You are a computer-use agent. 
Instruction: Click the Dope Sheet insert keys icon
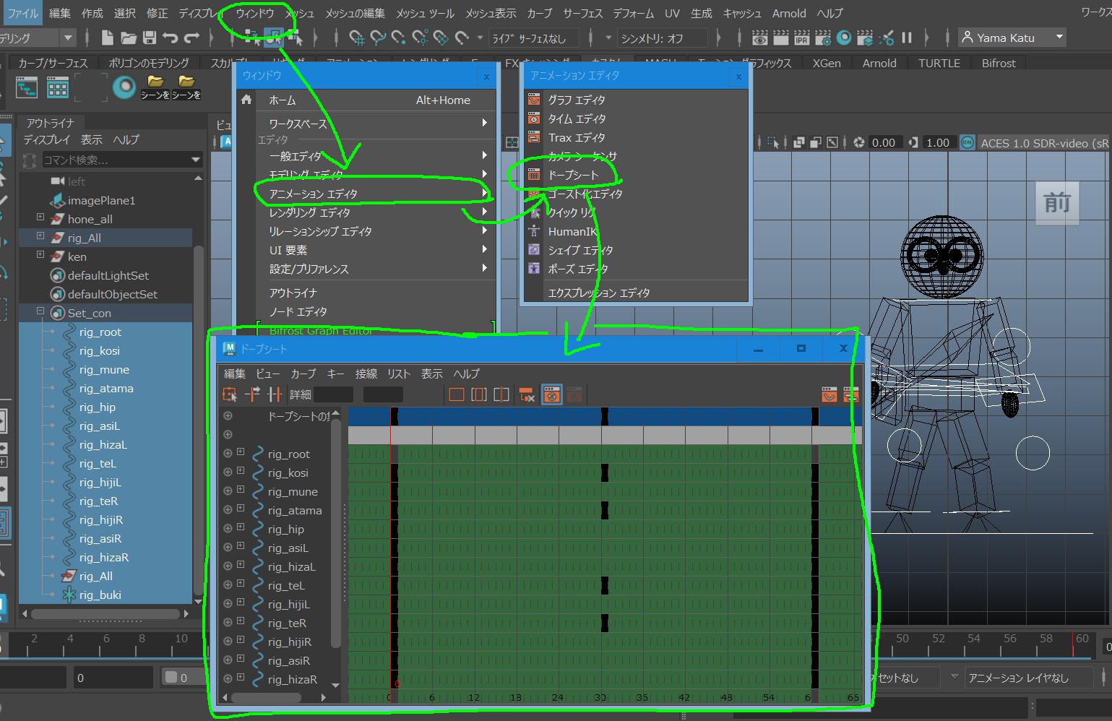click(274, 394)
